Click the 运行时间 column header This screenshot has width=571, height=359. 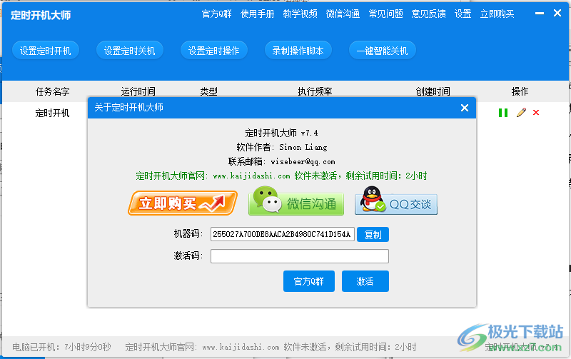[x=138, y=91]
